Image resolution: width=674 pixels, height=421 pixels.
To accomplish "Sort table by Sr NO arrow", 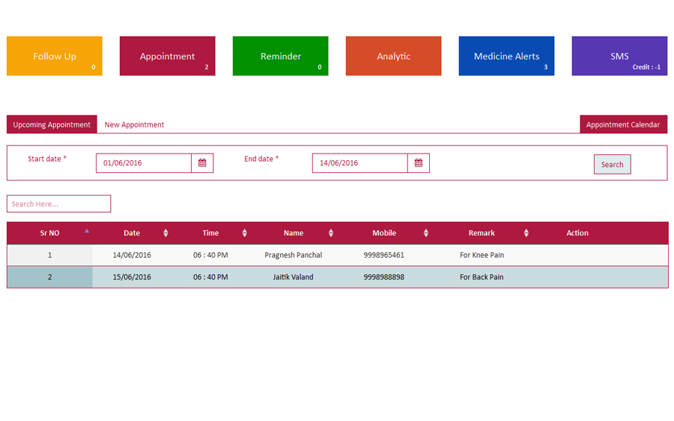I will [x=87, y=231].
